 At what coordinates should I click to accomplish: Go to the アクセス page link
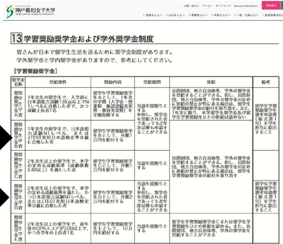[x=207, y=6]
